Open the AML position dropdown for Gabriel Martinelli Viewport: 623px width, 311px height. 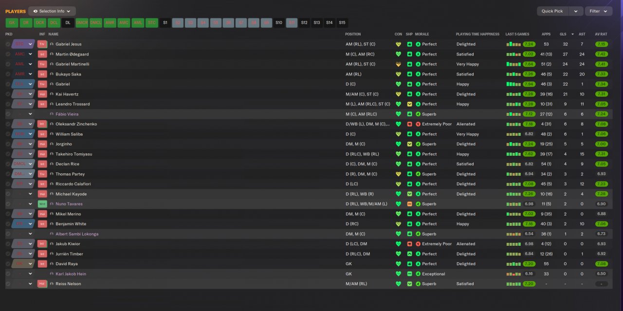tap(23, 64)
